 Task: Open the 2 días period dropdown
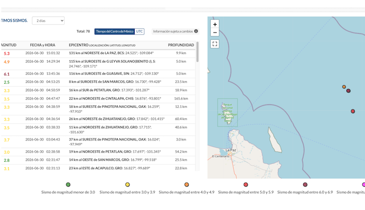[x=48, y=21]
